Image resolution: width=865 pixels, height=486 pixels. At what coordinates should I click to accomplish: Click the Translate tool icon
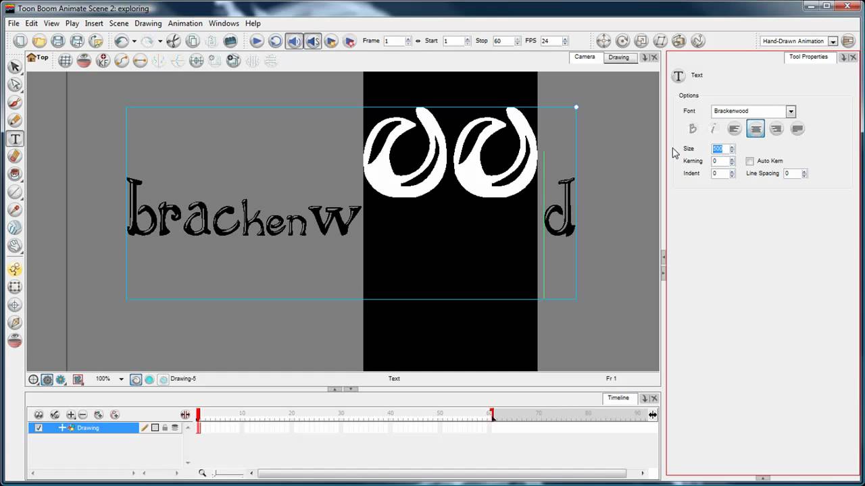pos(603,41)
